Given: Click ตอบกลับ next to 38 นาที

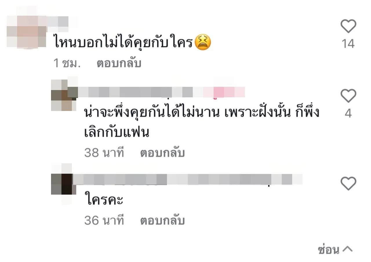Looking at the screenshot, I should click(162, 153).
